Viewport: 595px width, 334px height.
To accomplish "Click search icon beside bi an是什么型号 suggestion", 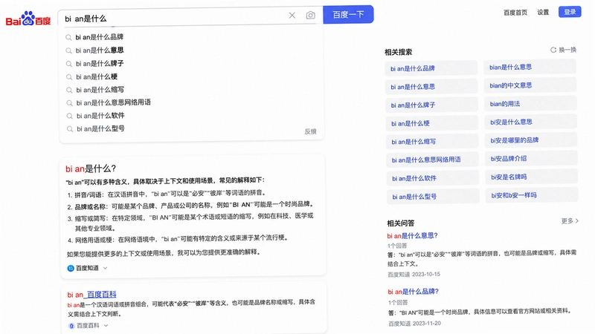I will click(70, 129).
